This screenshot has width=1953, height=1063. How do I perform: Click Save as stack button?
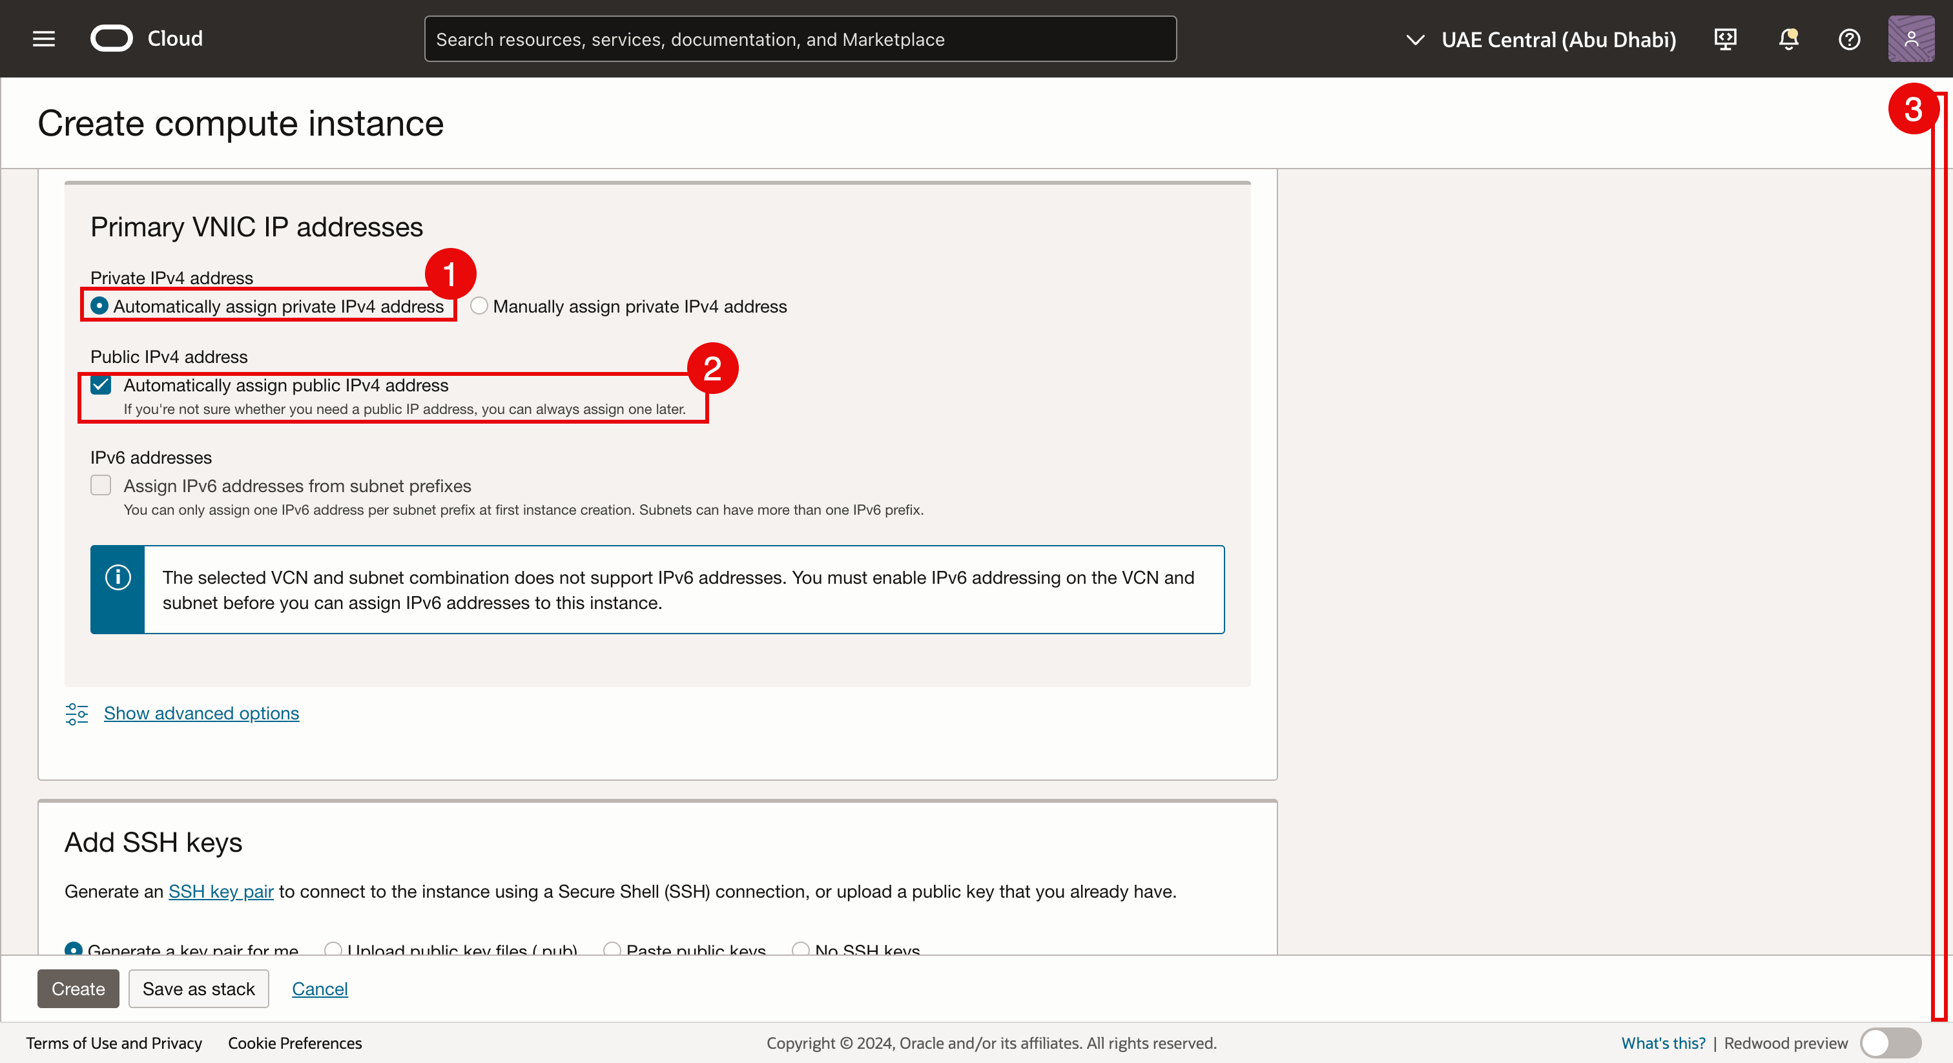pos(199,989)
